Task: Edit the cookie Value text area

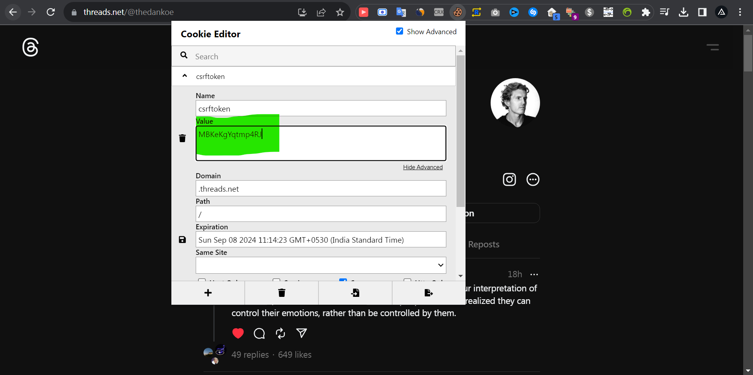Action: pyautogui.click(x=321, y=143)
